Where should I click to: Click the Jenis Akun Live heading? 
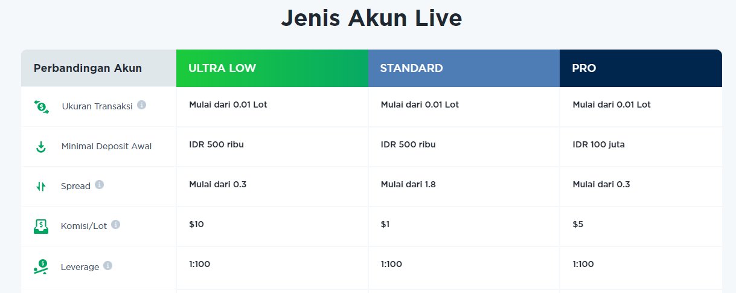click(x=371, y=19)
